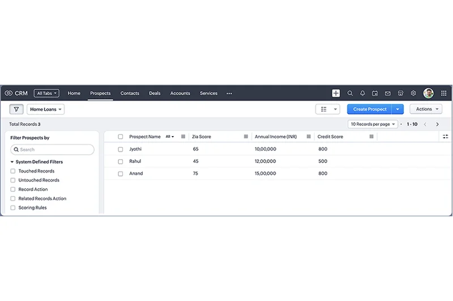This screenshot has width=453, height=301.
Task: Open the Prospect Name column menu icon
Action: [x=183, y=137]
